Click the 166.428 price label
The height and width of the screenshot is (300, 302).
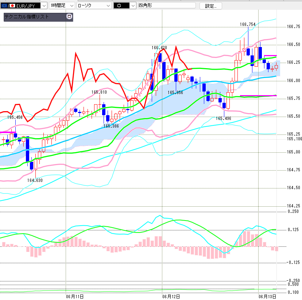[x=159, y=48]
